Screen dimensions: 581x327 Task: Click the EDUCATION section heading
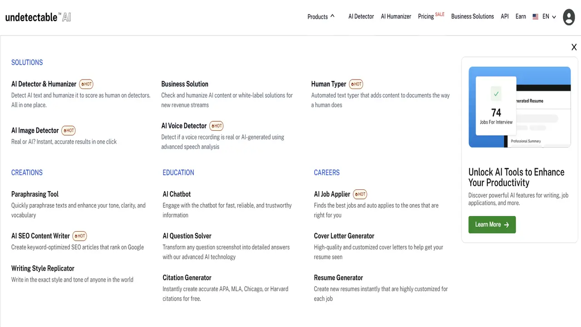click(178, 173)
